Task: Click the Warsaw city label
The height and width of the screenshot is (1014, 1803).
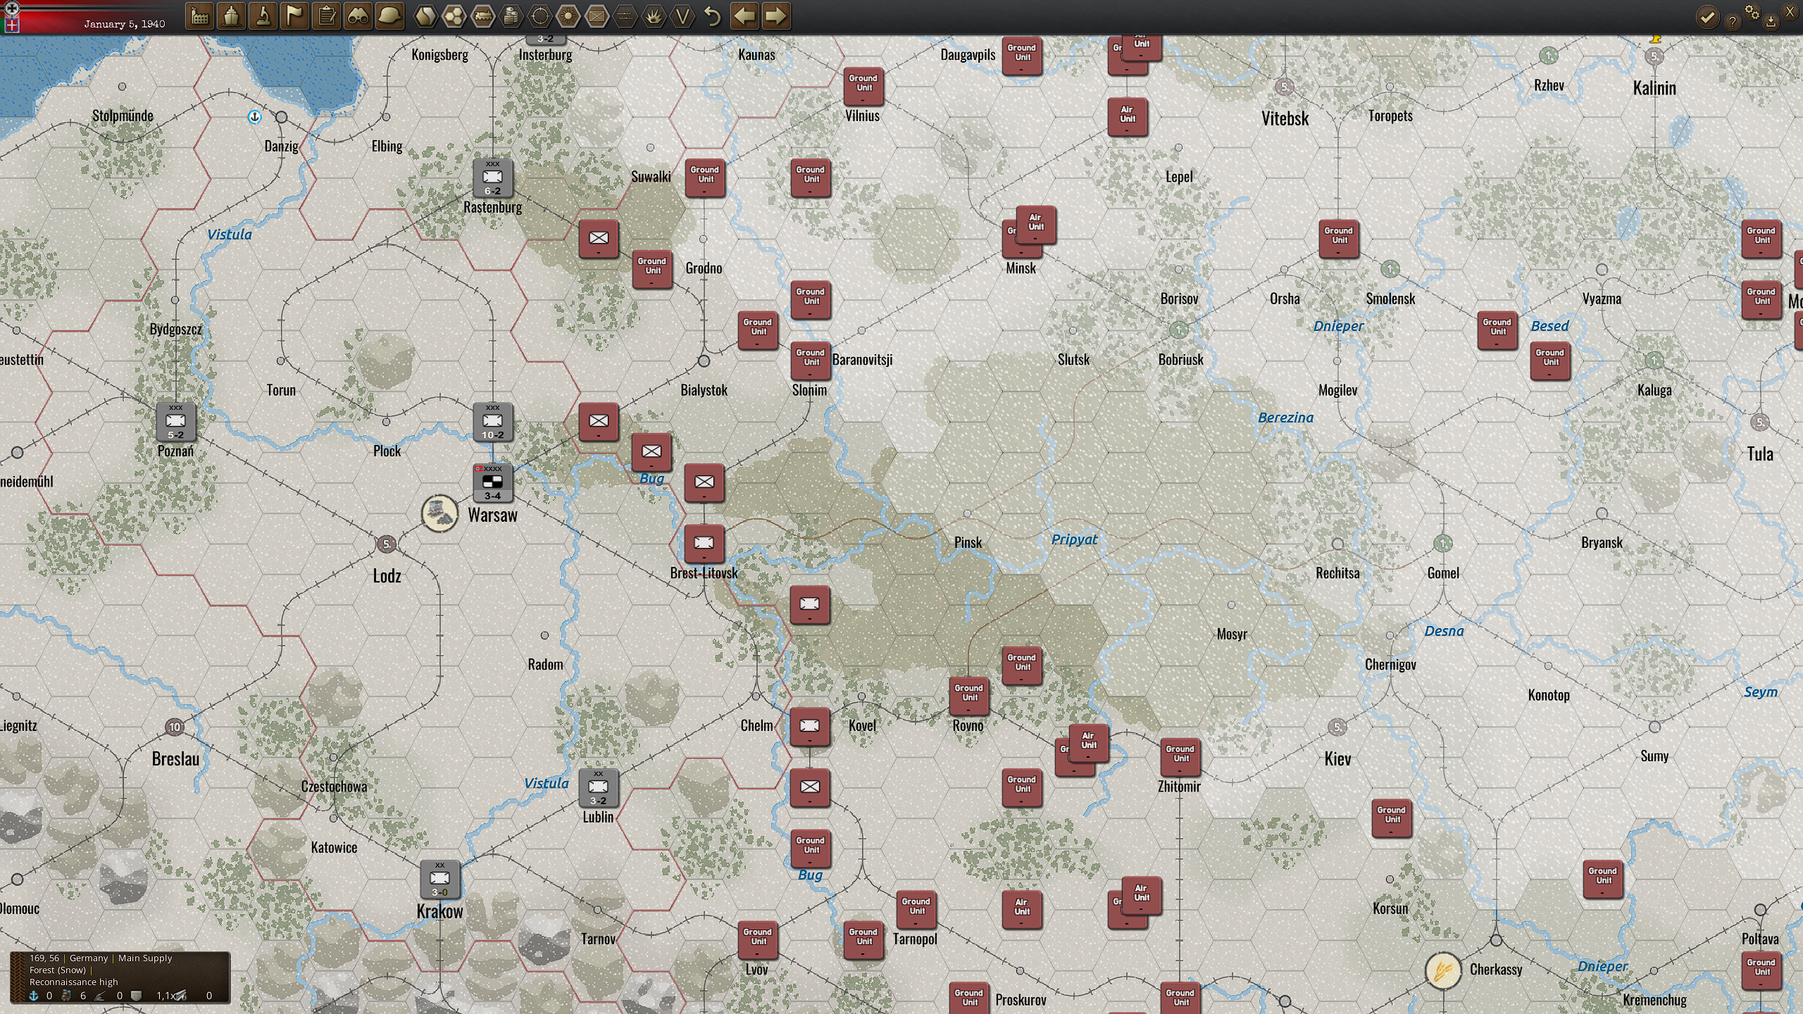Action: click(x=492, y=515)
